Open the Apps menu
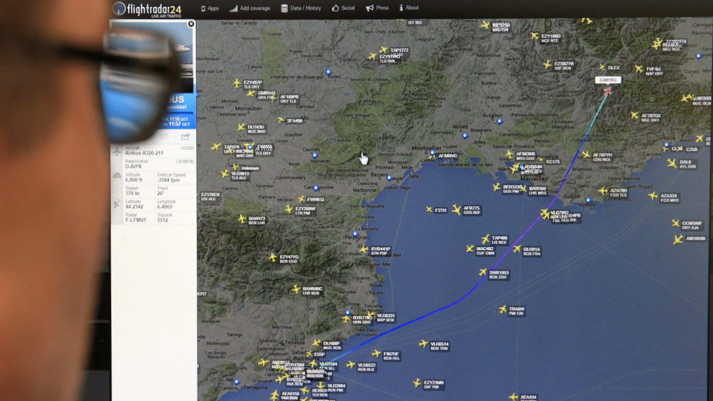 click(210, 8)
